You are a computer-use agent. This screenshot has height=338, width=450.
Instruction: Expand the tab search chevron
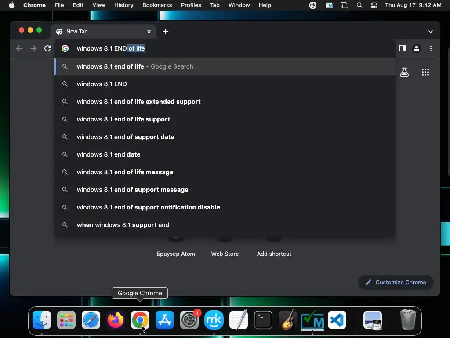coord(431,32)
